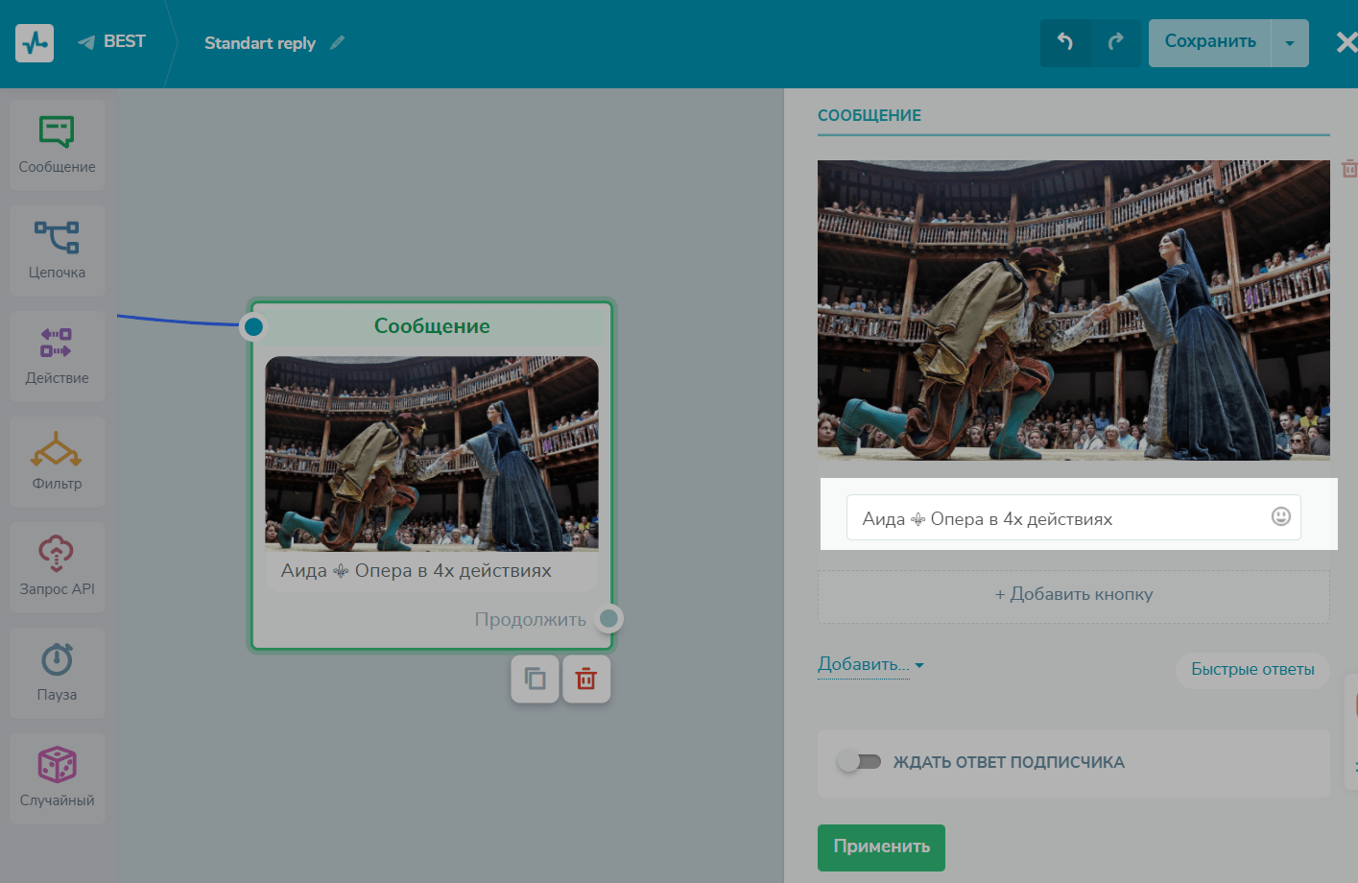This screenshot has width=1358, height=883.
Task: Click the caption text in message block
Action: pos(417,571)
